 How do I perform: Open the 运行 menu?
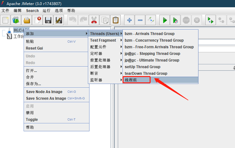46,10
